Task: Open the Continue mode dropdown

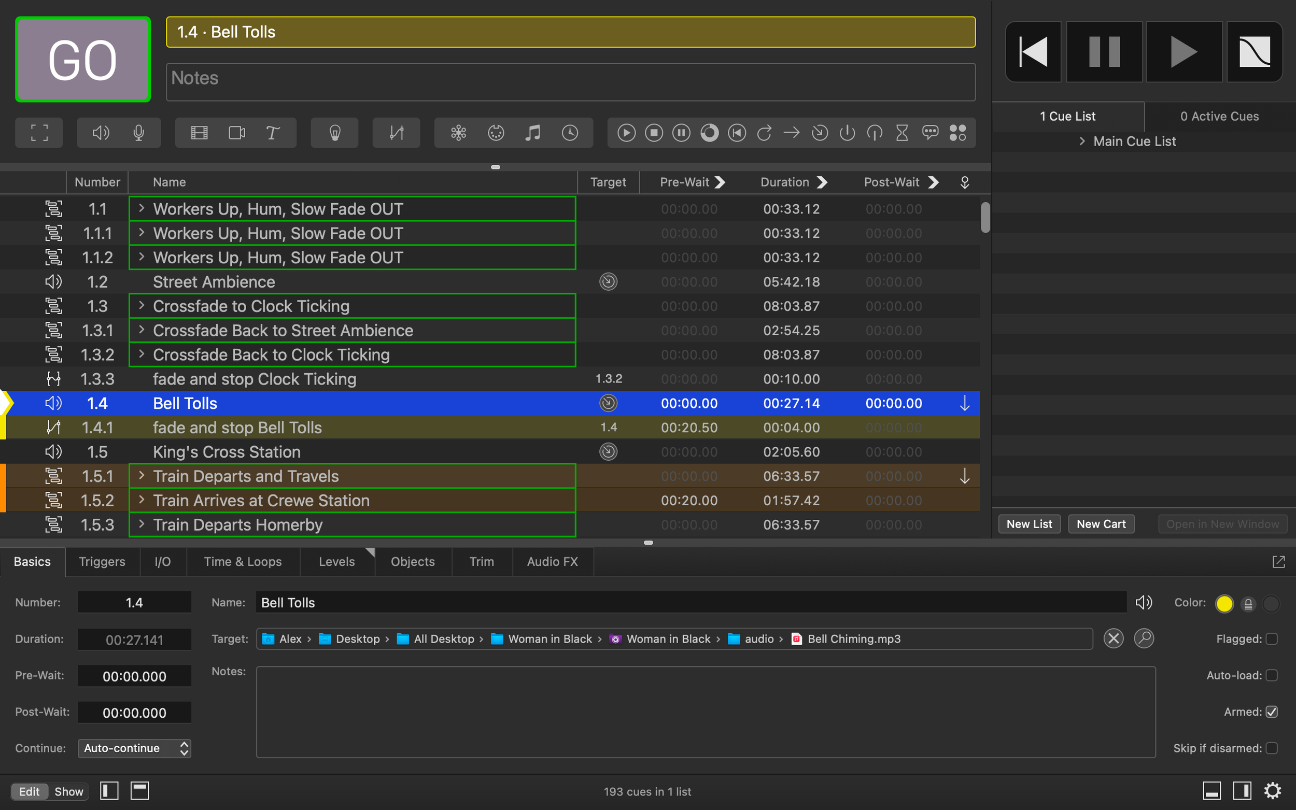Action: (x=134, y=748)
